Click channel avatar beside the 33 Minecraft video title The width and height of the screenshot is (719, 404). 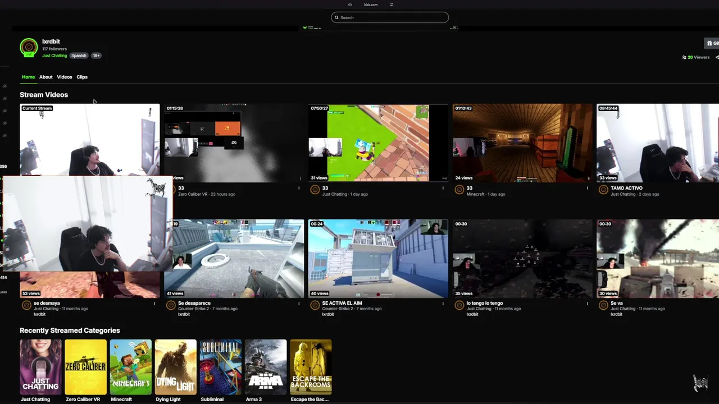coord(459,190)
